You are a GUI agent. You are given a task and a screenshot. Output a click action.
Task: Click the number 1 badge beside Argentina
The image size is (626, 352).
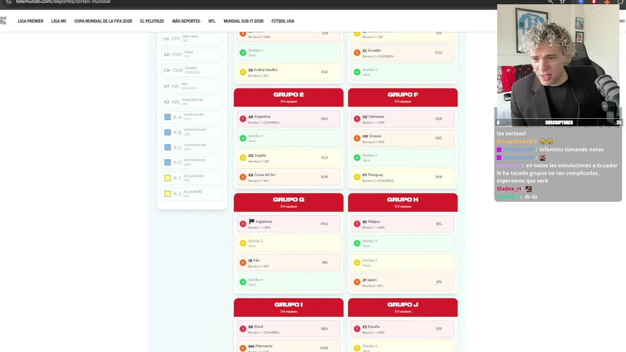click(243, 119)
